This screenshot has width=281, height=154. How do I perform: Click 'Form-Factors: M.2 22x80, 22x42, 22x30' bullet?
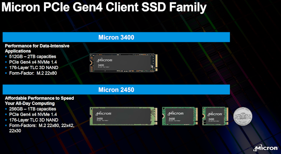pos(42,128)
